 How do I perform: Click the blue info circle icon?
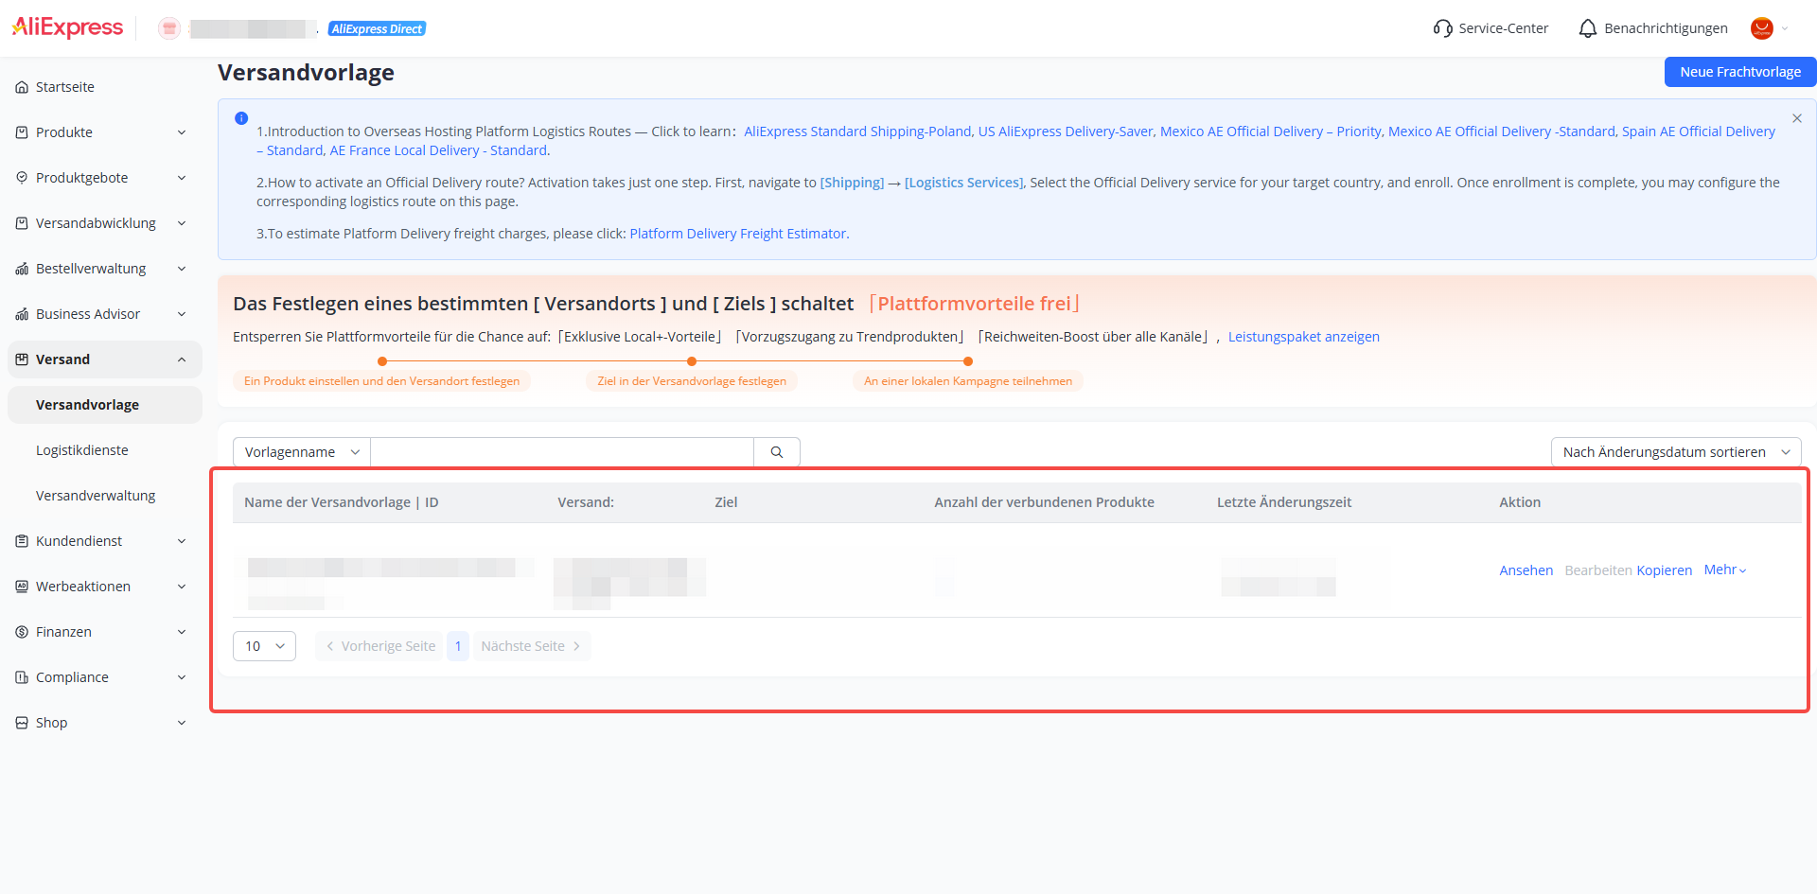point(241,118)
